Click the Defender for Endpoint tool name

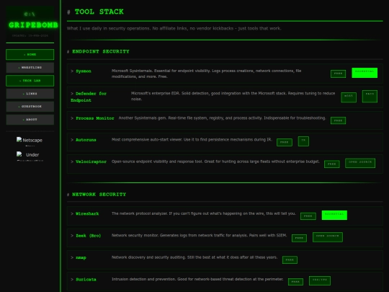click(89, 97)
